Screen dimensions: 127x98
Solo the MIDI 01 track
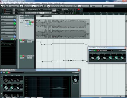click(23, 16)
